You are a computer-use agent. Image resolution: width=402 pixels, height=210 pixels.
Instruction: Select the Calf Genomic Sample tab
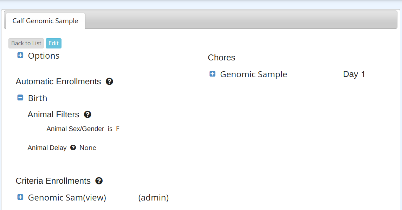pos(45,21)
